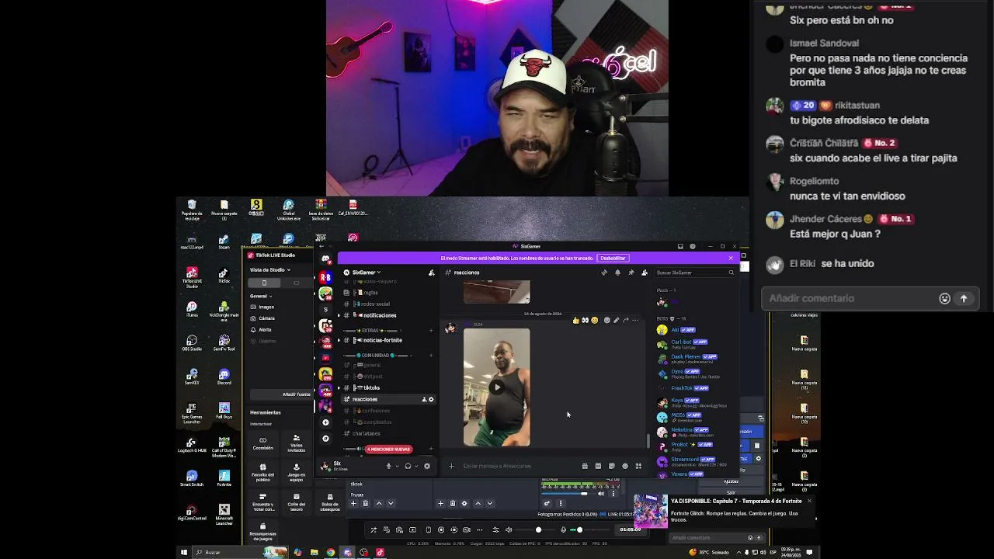Click the attach plus icon in Discord message bar
The image size is (994, 559).
click(451, 466)
